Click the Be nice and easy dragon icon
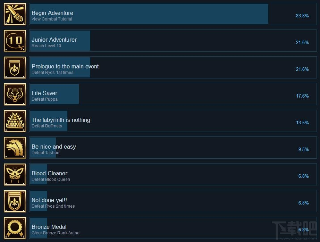The width and height of the screenshot is (320, 242). tap(15, 148)
